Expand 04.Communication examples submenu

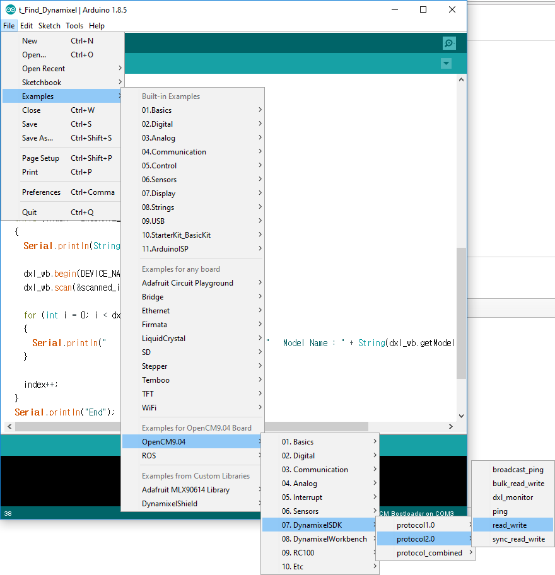[192, 152]
